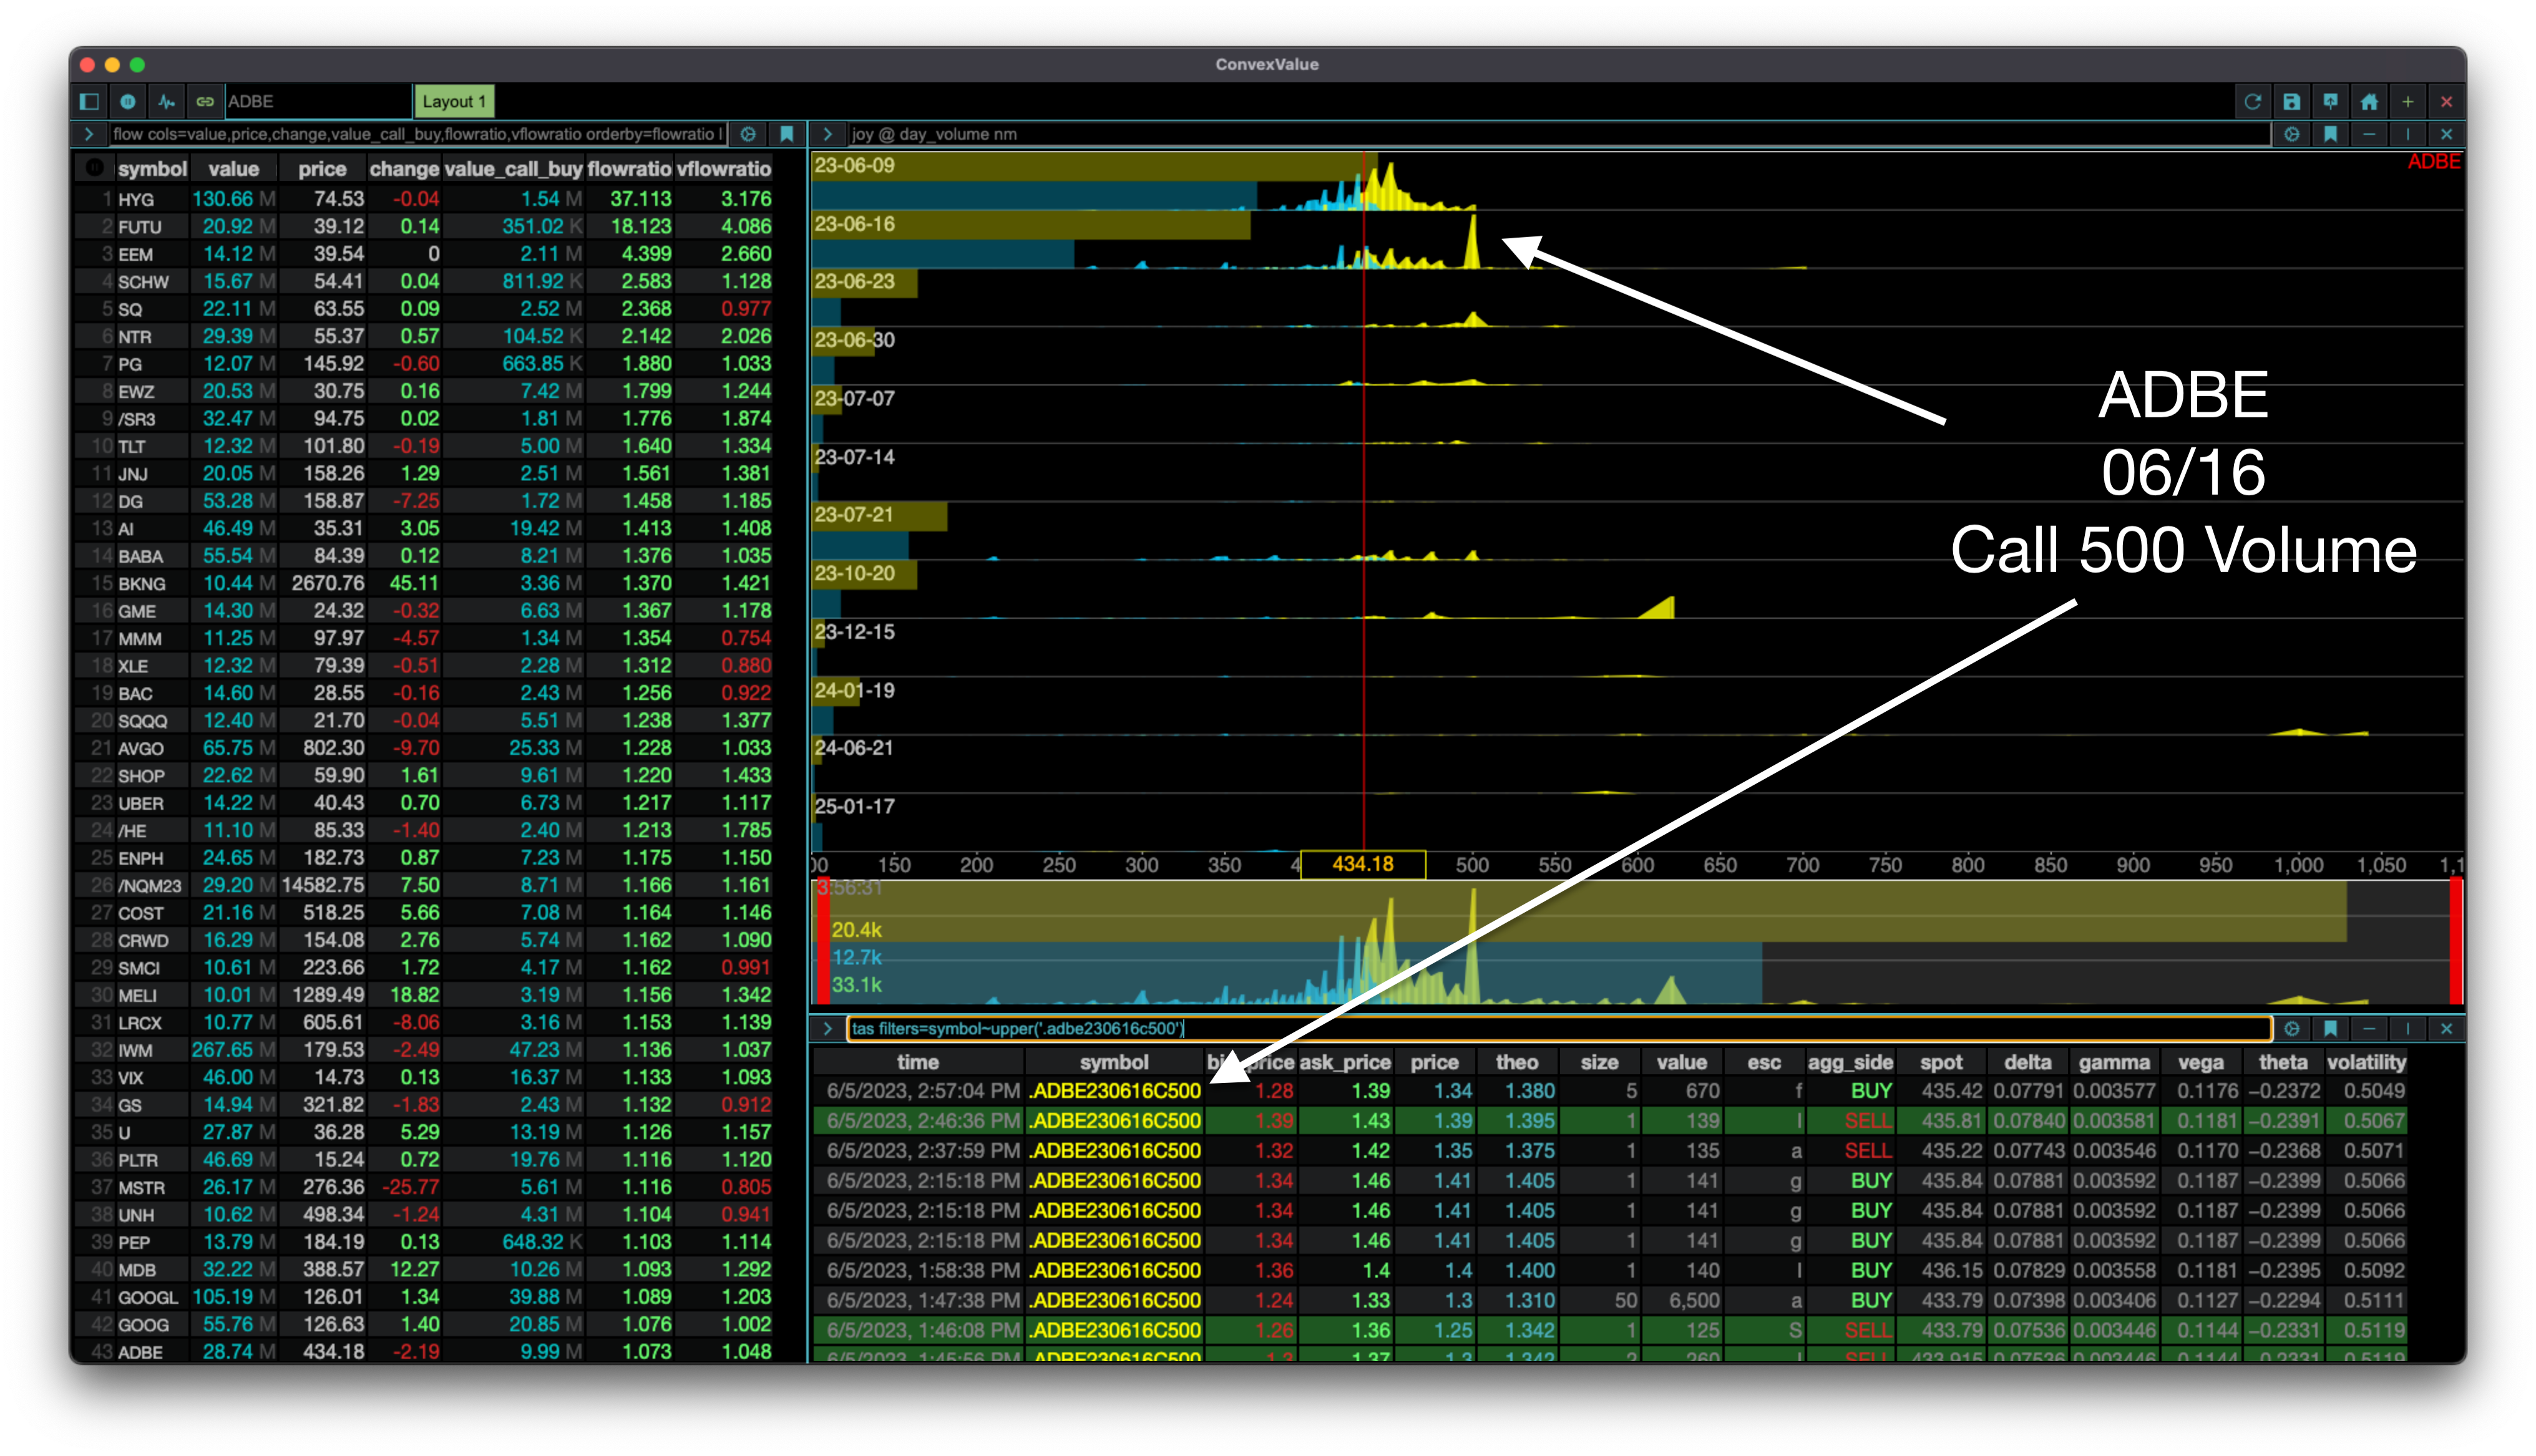This screenshot has height=1456, width=2536.
Task: Sort table by flowratio column header
Action: [x=629, y=169]
